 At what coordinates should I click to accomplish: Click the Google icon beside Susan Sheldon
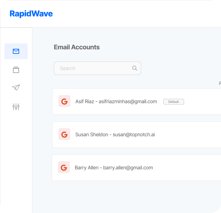pos(64,134)
